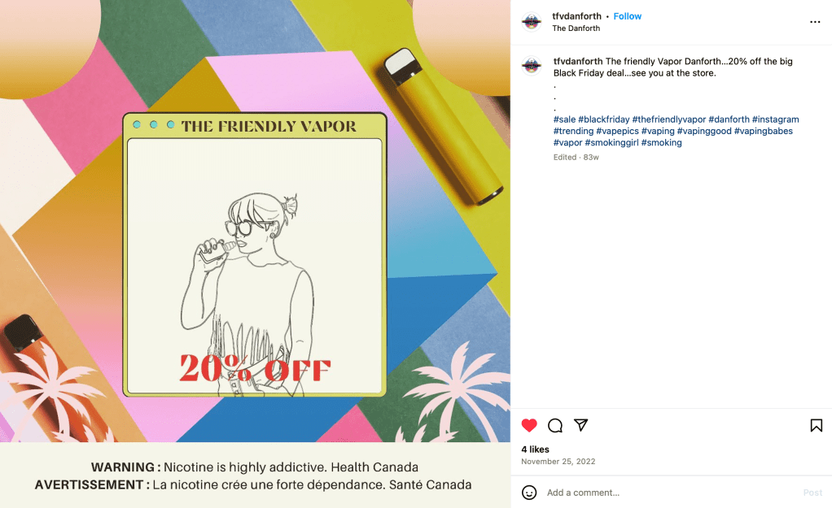Open The Danforth location link
This screenshot has width=832, height=508.
[x=576, y=28]
